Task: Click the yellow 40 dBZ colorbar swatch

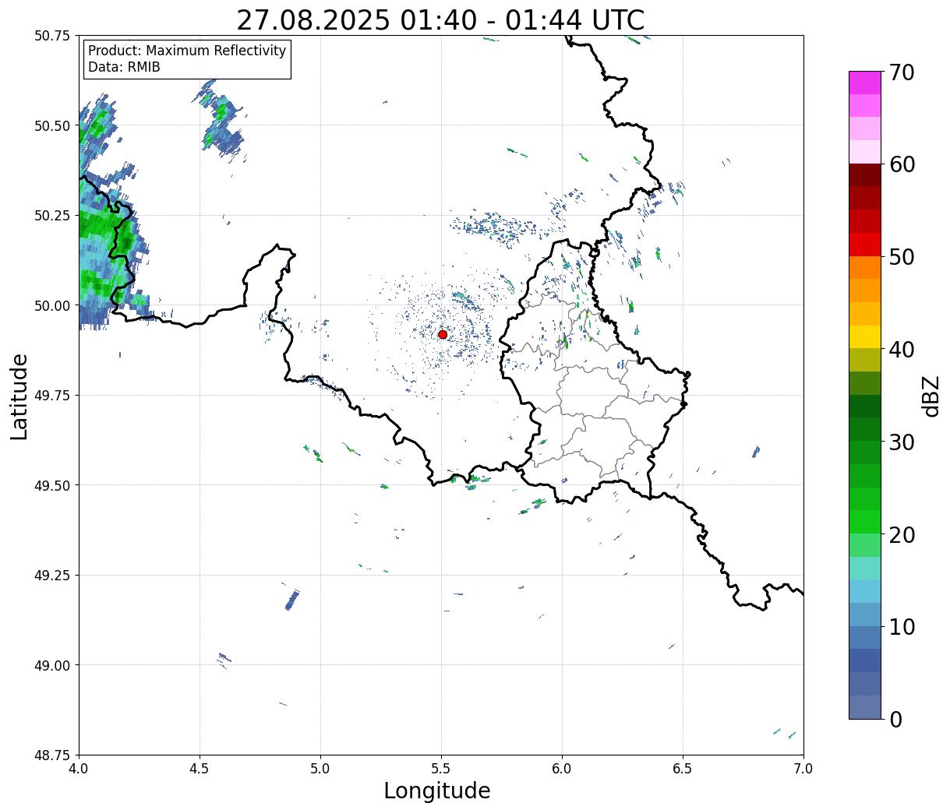Action: (x=865, y=336)
